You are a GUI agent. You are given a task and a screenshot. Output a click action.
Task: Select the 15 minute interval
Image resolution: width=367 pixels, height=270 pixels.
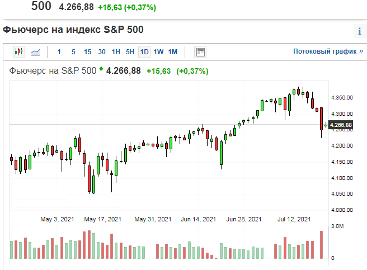point(87,52)
